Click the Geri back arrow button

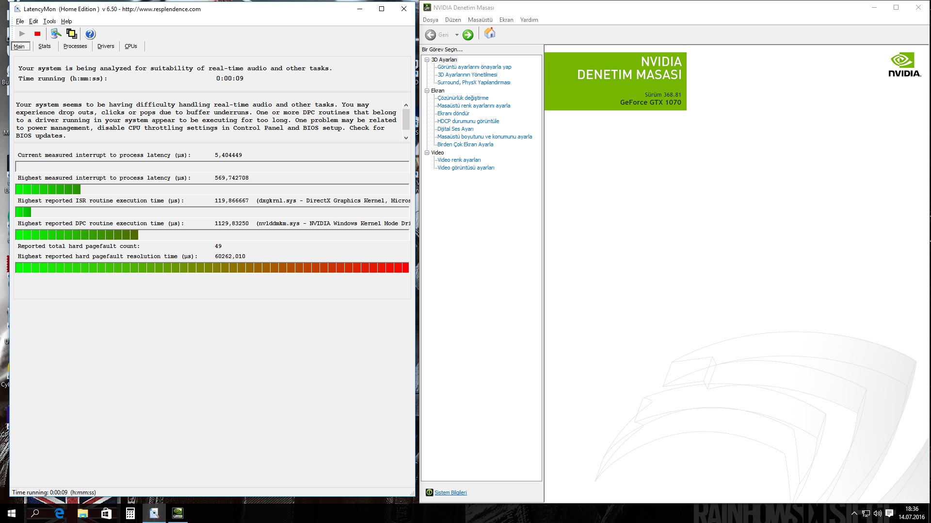[431, 35]
